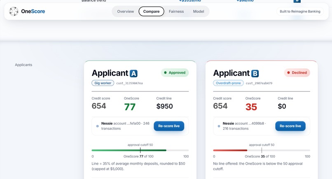Click the $0 credit line value
332x179 pixels.
pyautogui.click(x=282, y=106)
